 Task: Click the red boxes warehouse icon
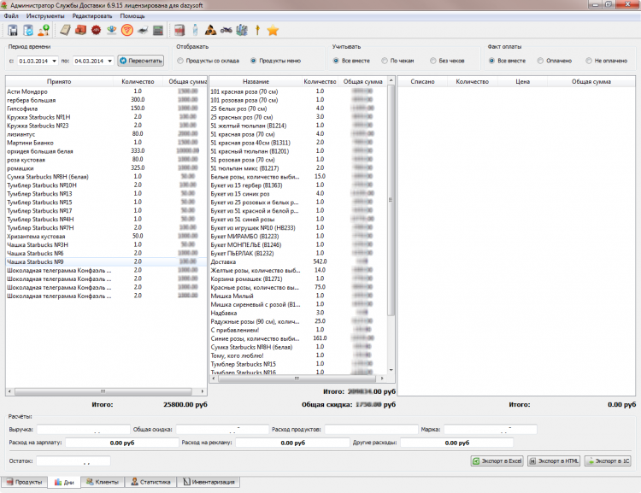pos(80,30)
